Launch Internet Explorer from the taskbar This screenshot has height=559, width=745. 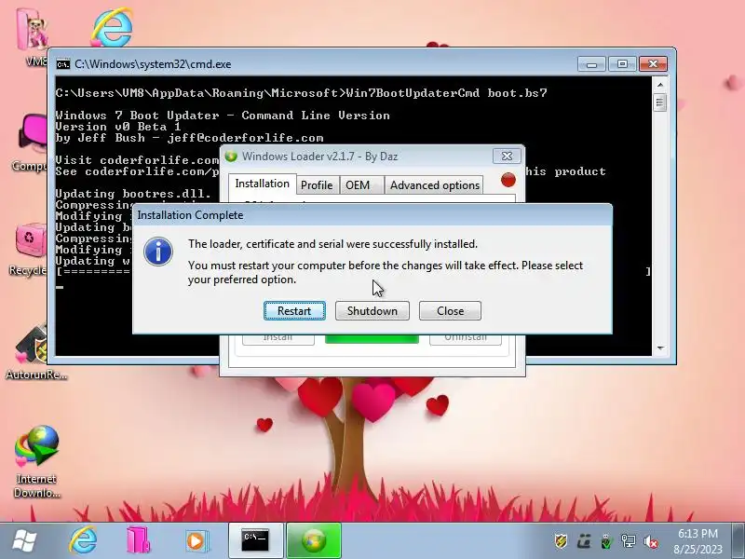click(83, 540)
